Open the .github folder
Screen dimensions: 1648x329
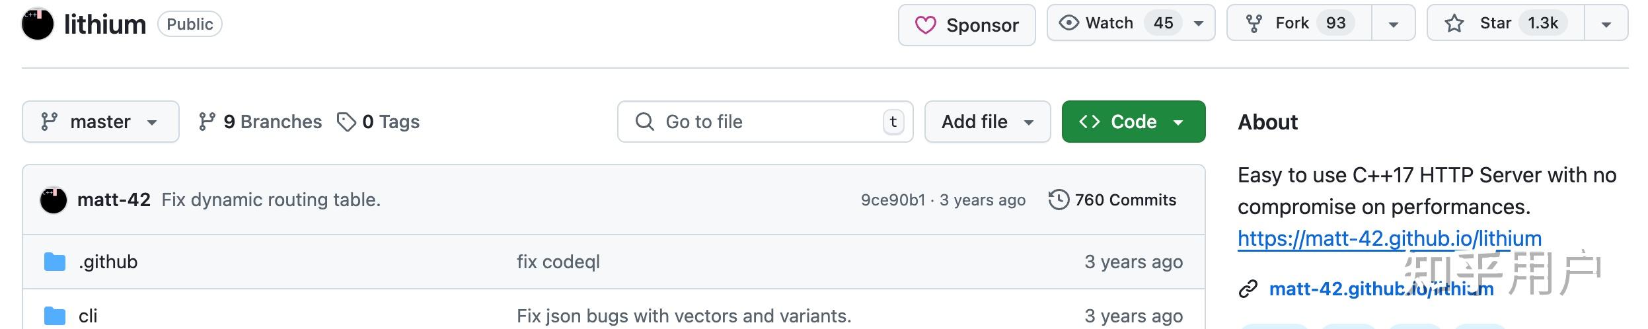108,262
